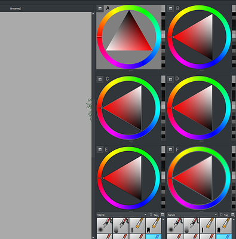
Task: Open color selector D settings icon
Action: click(170, 79)
